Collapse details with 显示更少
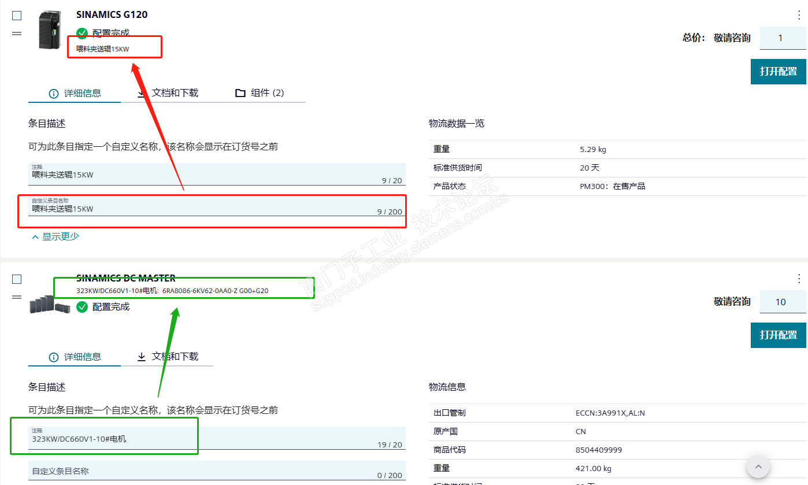This screenshot has width=808, height=485. point(55,236)
